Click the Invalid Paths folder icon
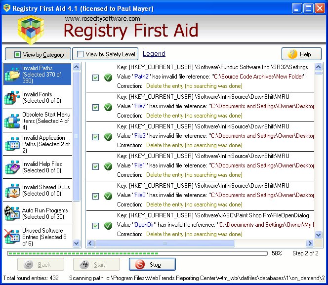This screenshot has height=285, width=328. pyautogui.click(x=12, y=75)
